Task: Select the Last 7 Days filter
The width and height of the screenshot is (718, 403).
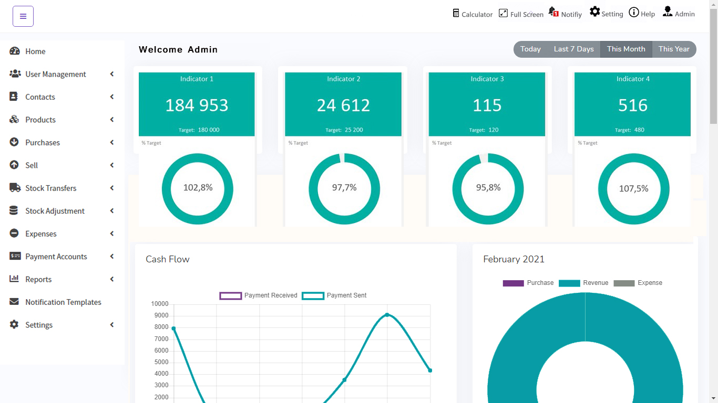Action: (x=573, y=49)
